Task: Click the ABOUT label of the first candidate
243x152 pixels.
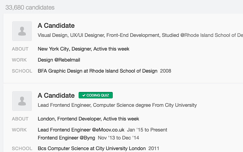Action: click(x=20, y=49)
